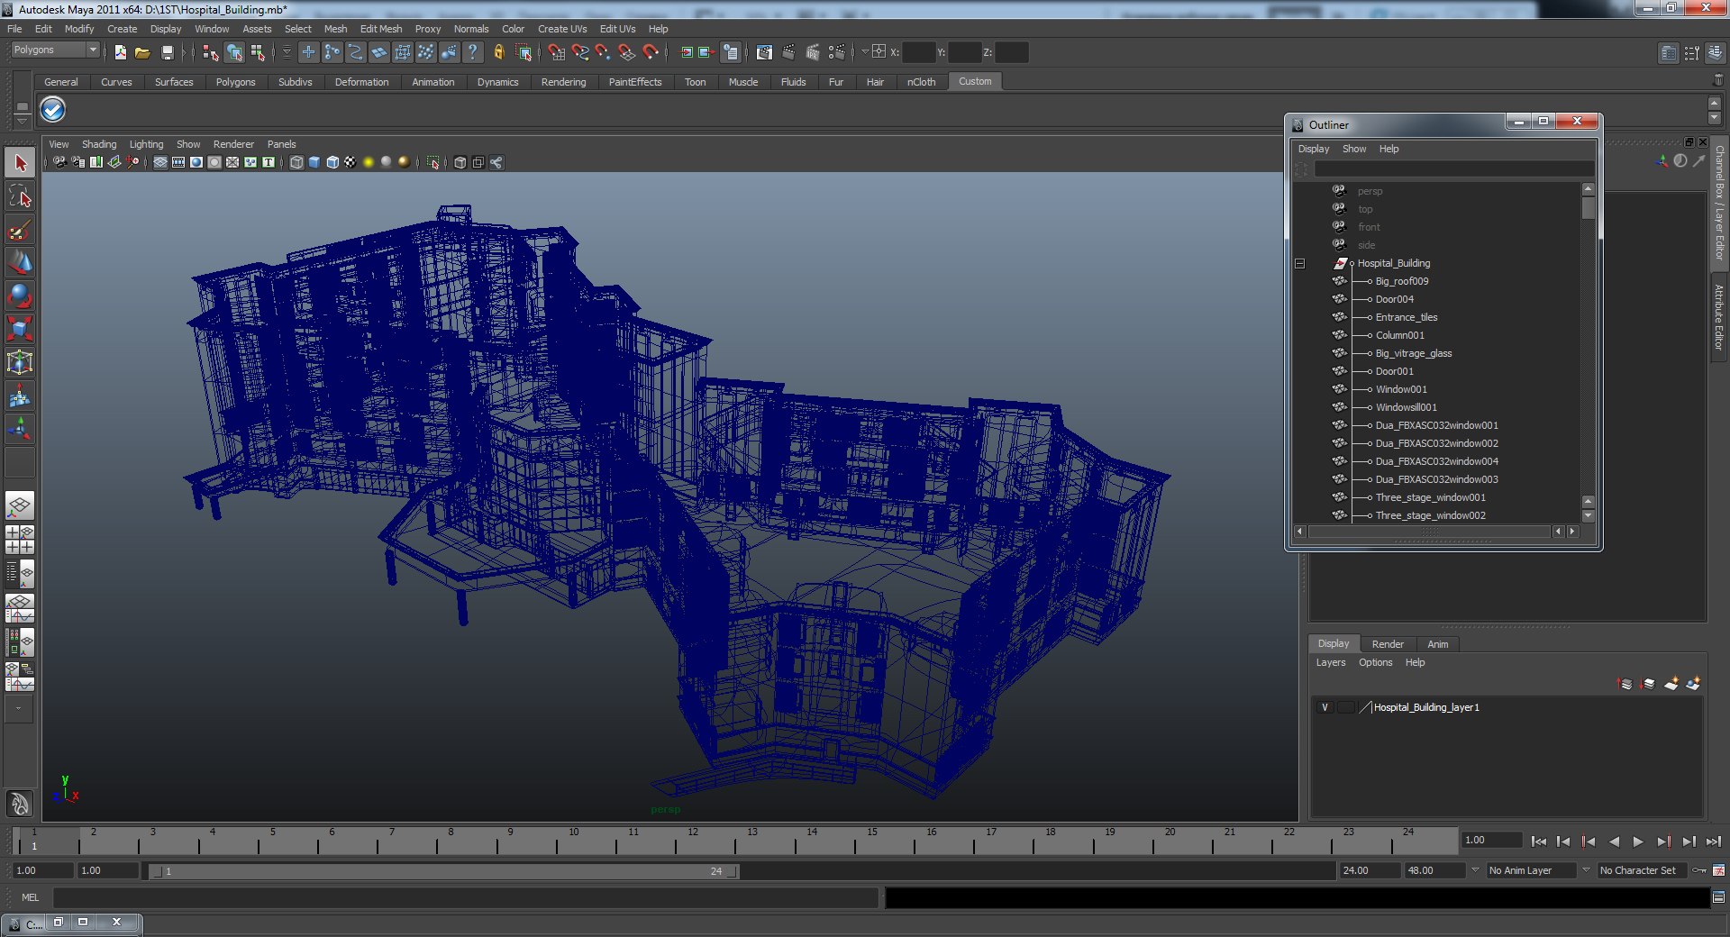Click the range slider bar

[442, 871]
